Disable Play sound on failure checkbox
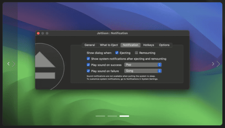 [88, 71]
